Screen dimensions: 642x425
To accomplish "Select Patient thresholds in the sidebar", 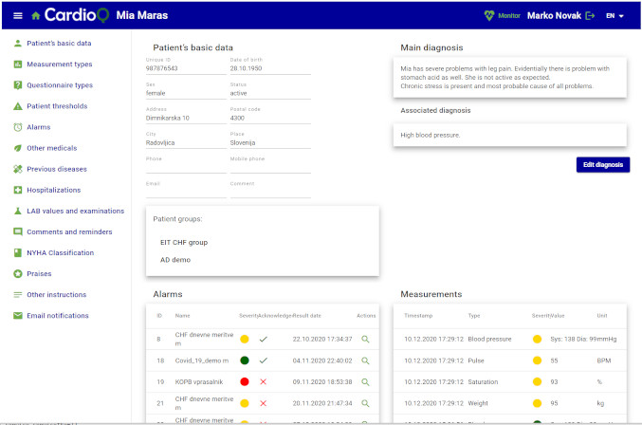I will point(57,106).
